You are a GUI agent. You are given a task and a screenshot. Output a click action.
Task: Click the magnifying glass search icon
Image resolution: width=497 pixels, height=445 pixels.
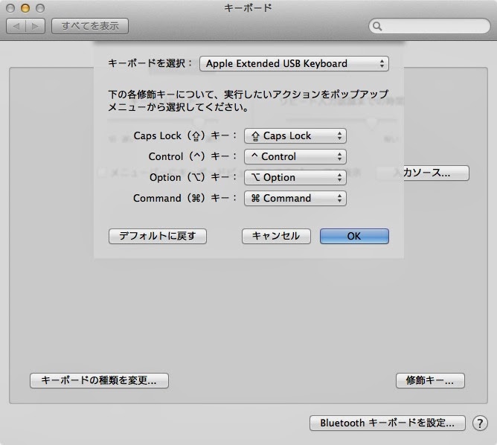click(377, 26)
